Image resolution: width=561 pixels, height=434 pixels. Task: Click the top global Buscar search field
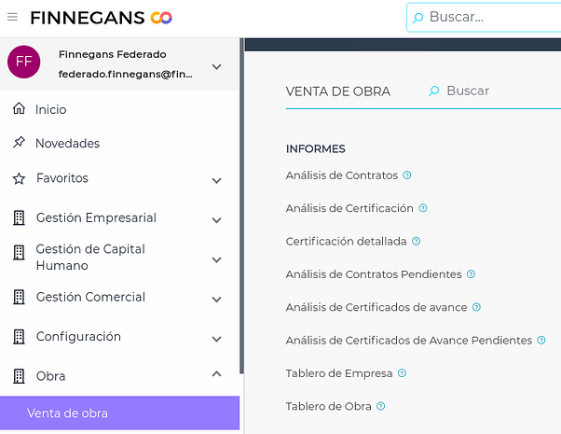coord(485,17)
